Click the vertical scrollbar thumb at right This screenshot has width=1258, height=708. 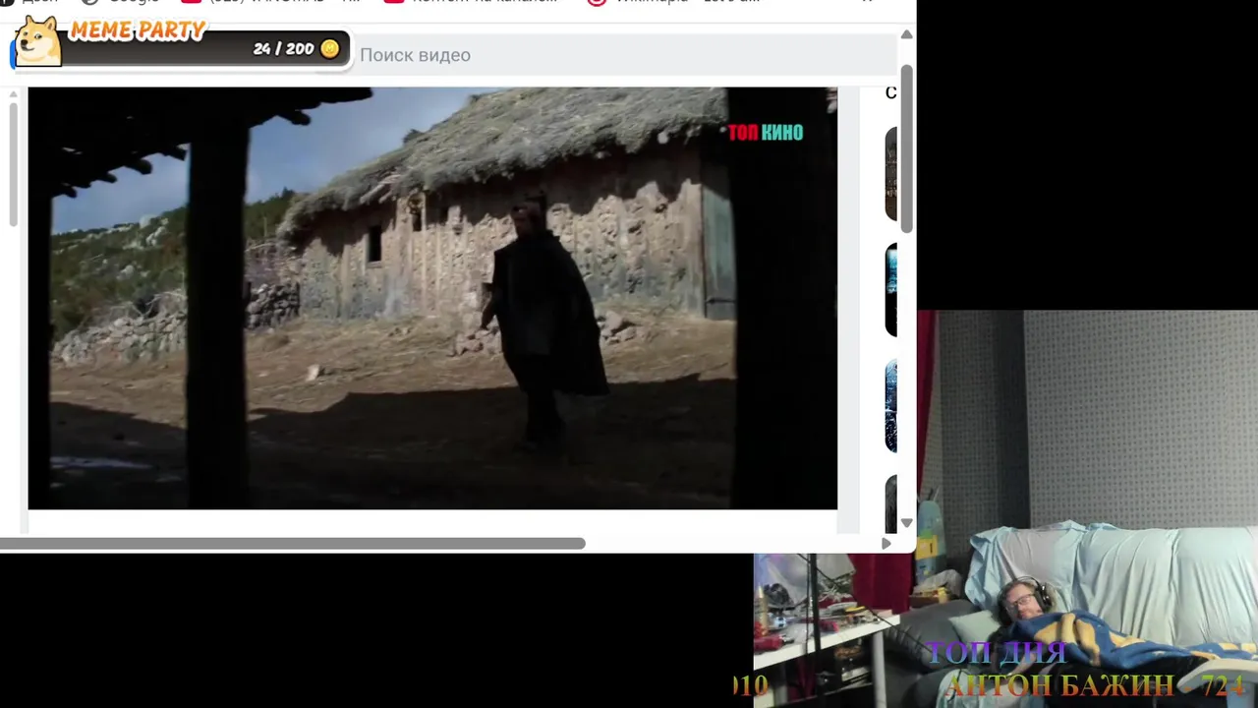(x=907, y=149)
